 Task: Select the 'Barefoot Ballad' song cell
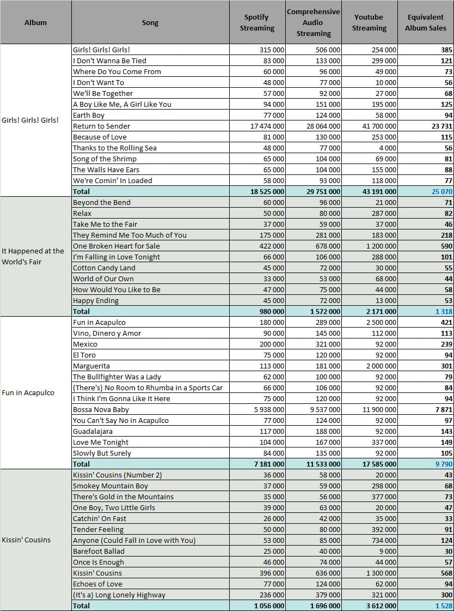coord(150,552)
